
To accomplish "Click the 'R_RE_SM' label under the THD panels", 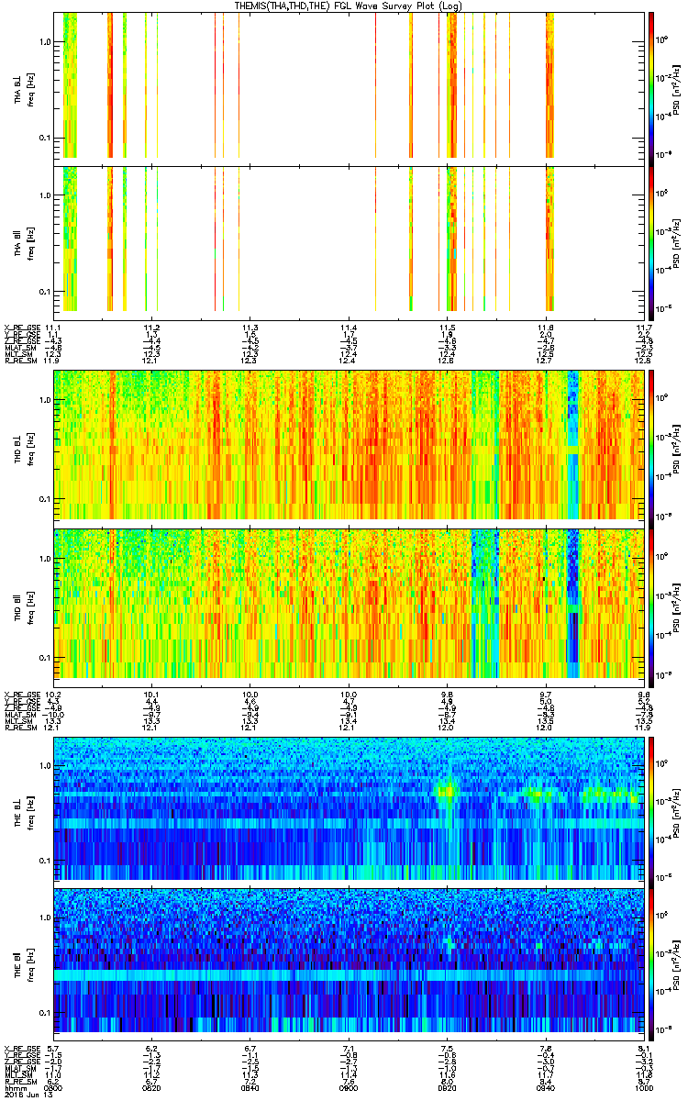I will pos(20,726).
